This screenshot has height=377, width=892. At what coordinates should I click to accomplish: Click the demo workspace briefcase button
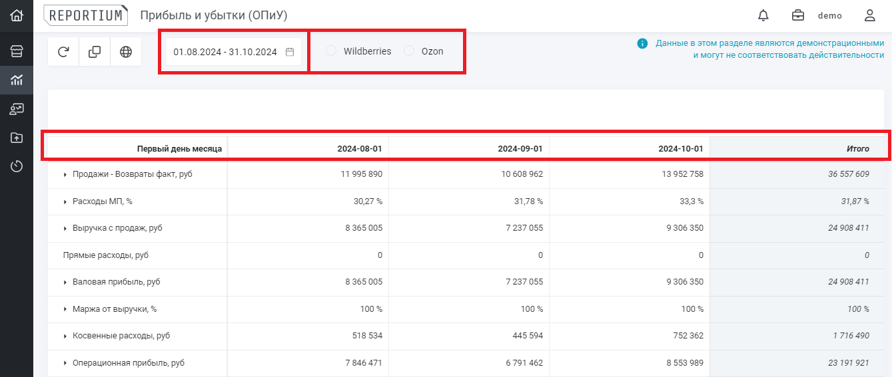click(797, 15)
